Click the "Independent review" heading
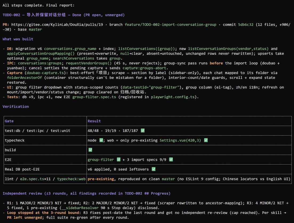Viewport: 294px width, 223px height. [x=86, y=193]
